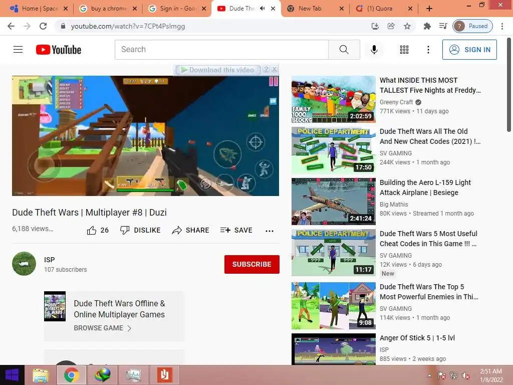
Task: Click the search magnifier button
Action: 344,50
